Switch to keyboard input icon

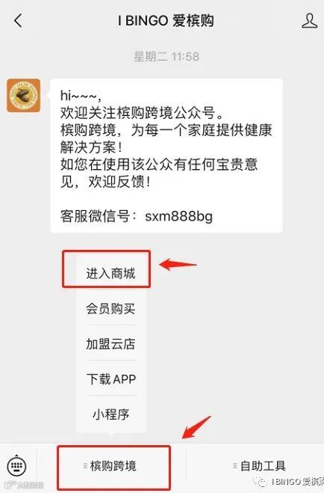pyautogui.click(x=16, y=465)
